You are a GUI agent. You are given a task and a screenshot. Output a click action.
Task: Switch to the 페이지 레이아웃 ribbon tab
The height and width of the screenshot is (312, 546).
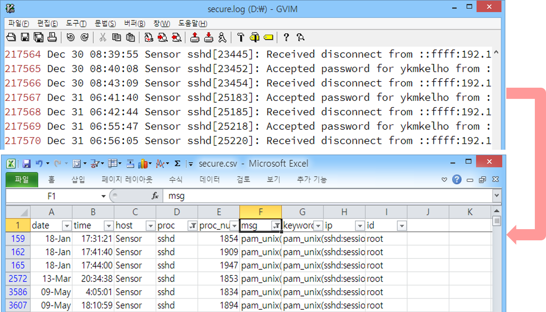pyautogui.click(x=127, y=180)
